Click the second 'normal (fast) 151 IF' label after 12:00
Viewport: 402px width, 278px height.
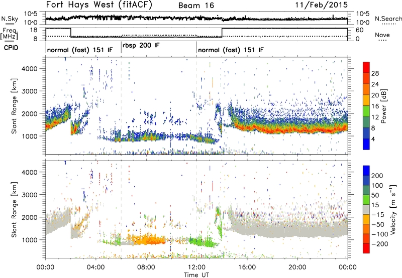231,50
